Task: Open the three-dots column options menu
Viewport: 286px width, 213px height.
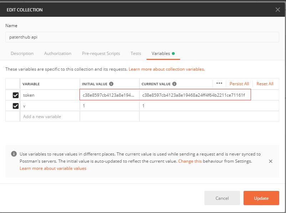Action: 219,83
